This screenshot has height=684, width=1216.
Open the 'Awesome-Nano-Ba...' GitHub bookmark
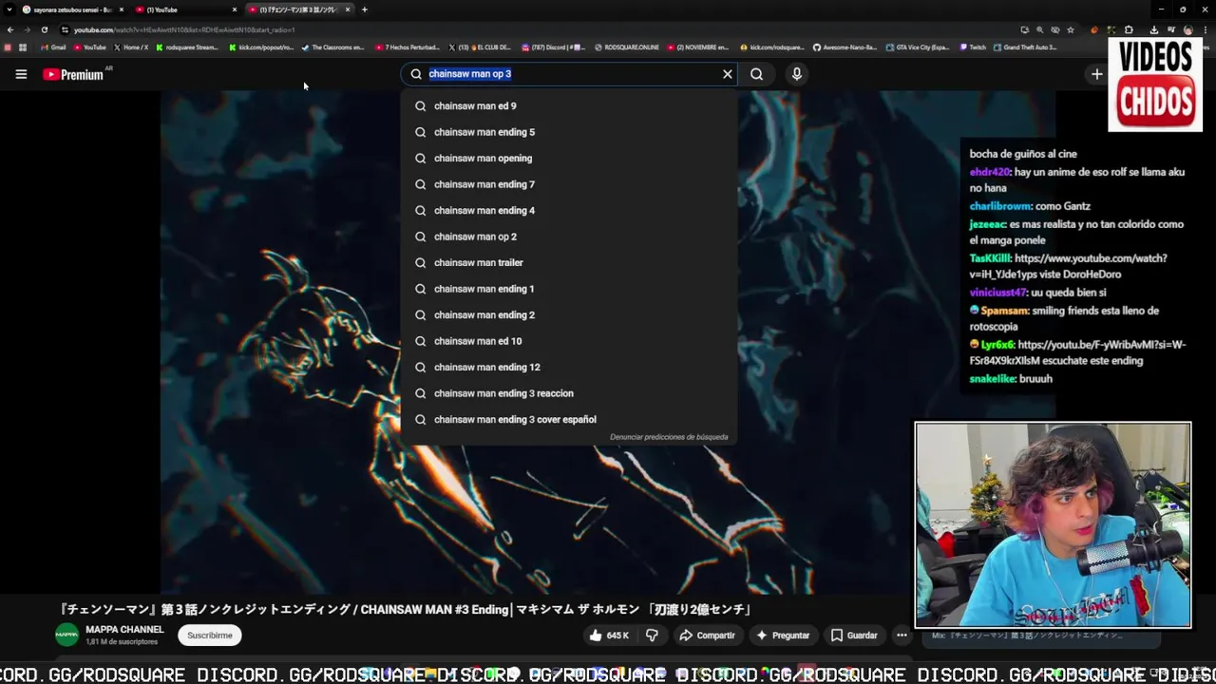(845, 47)
